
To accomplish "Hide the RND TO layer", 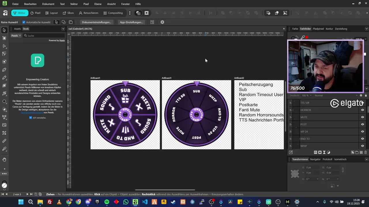I will coord(363,139).
